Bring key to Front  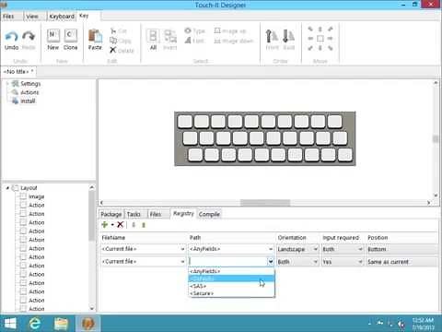[x=272, y=40]
